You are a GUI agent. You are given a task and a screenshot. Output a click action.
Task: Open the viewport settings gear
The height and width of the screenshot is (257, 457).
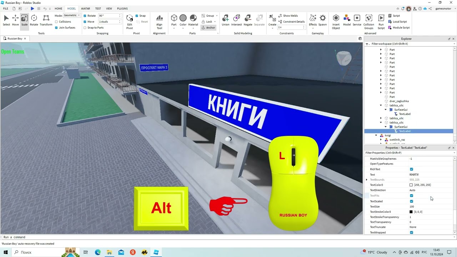click(x=360, y=39)
